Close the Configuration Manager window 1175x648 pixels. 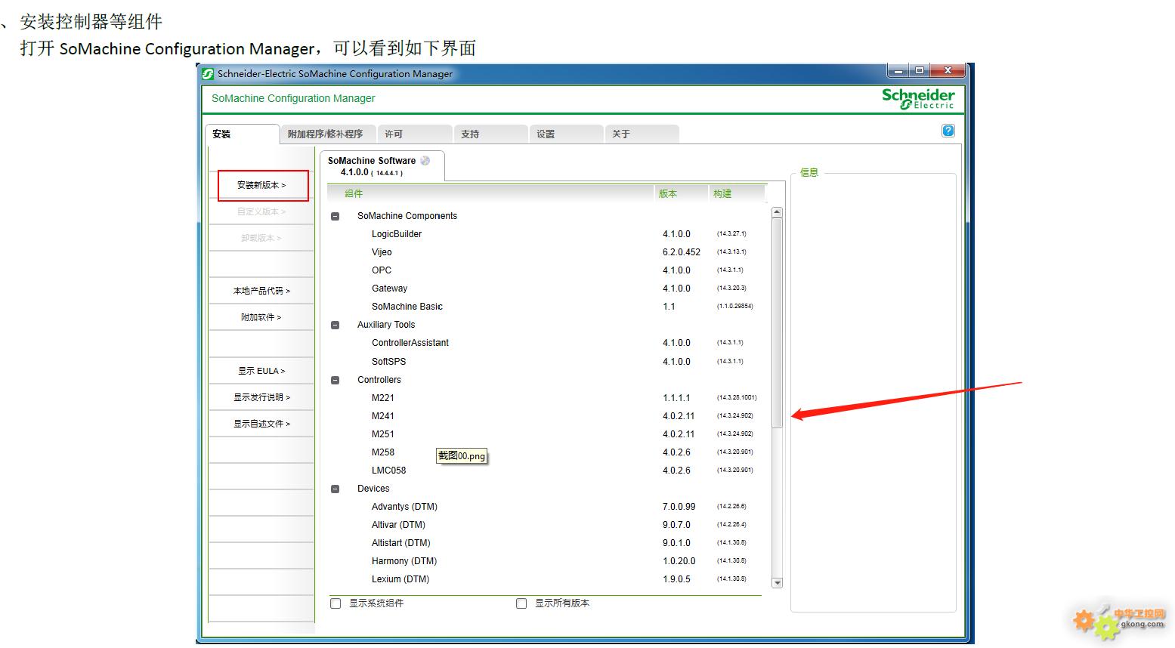click(948, 71)
